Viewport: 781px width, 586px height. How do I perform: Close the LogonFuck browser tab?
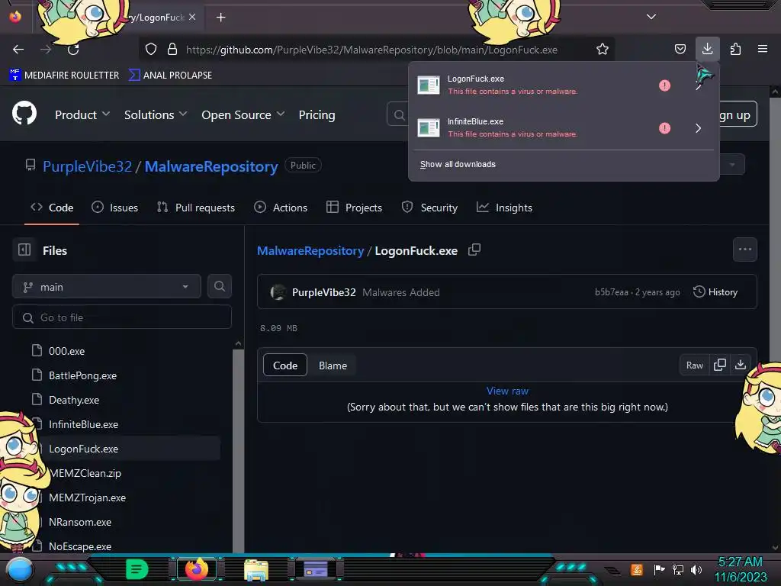click(192, 17)
